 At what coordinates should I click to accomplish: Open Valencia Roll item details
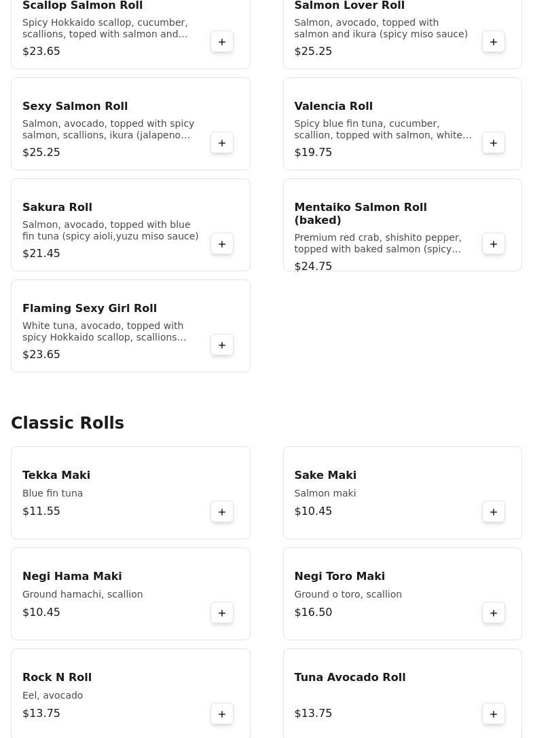pos(333,106)
